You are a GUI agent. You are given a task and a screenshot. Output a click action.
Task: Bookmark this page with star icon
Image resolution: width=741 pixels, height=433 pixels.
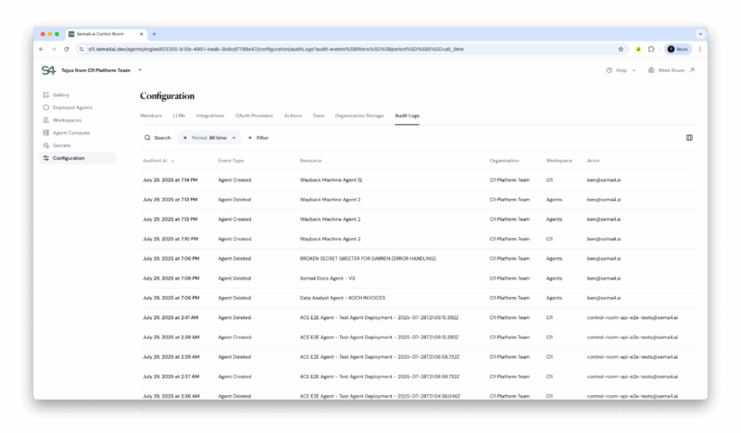pos(621,49)
